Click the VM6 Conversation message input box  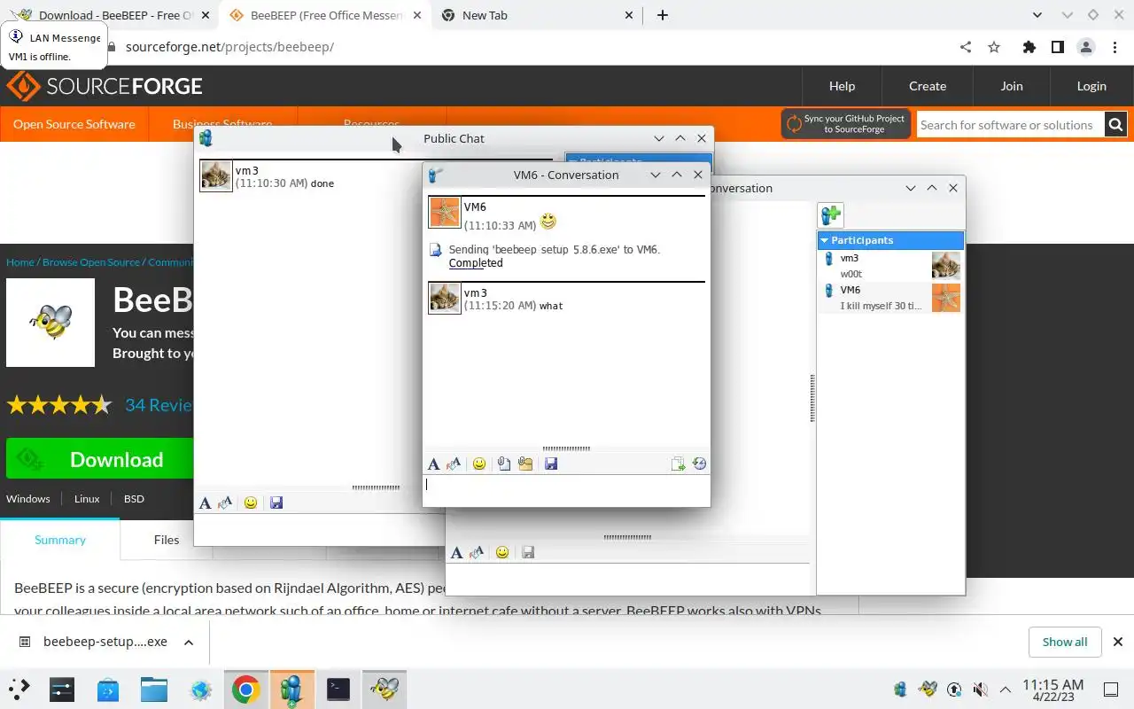click(566, 490)
